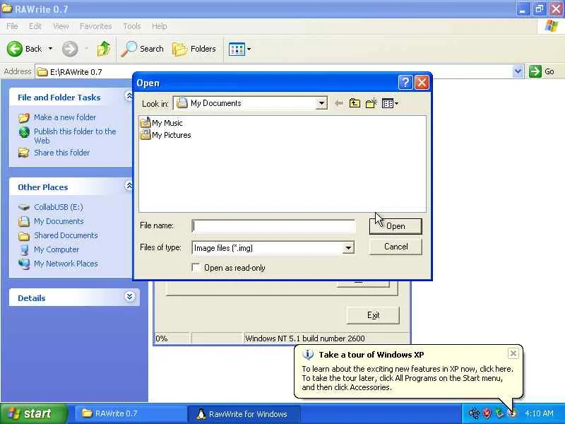The image size is (565, 424).
Task: Click Publish this folder to the Web
Action: click(75, 136)
